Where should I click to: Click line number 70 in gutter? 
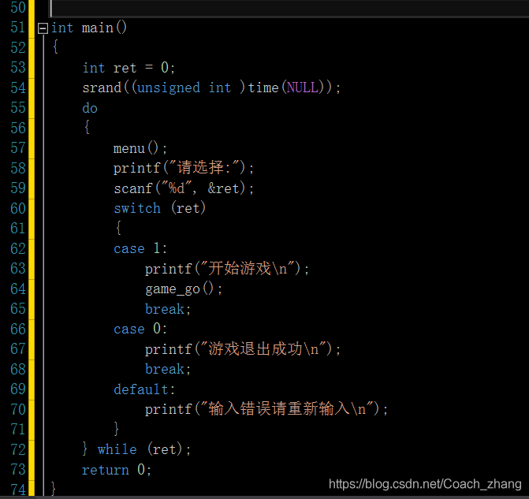[x=18, y=409]
